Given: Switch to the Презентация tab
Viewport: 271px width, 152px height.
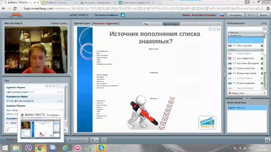Looking at the screenshot, I should (x=171, y=24).
